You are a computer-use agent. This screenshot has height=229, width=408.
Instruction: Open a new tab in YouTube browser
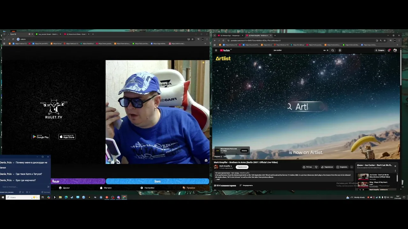tap(275, 35)
